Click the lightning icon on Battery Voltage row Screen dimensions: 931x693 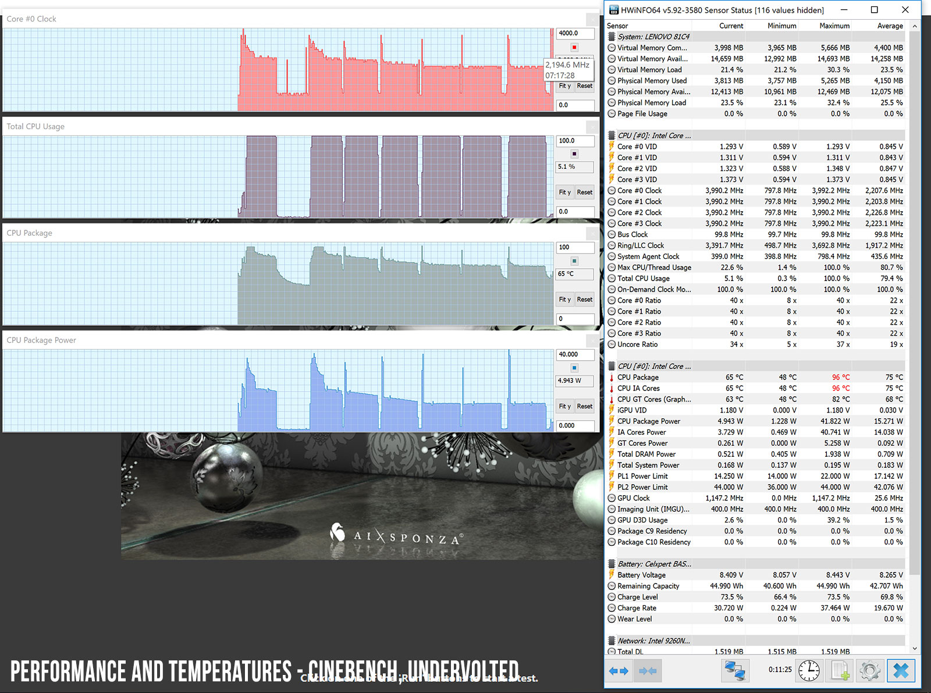pyautogui.click(x=612, y=575)
